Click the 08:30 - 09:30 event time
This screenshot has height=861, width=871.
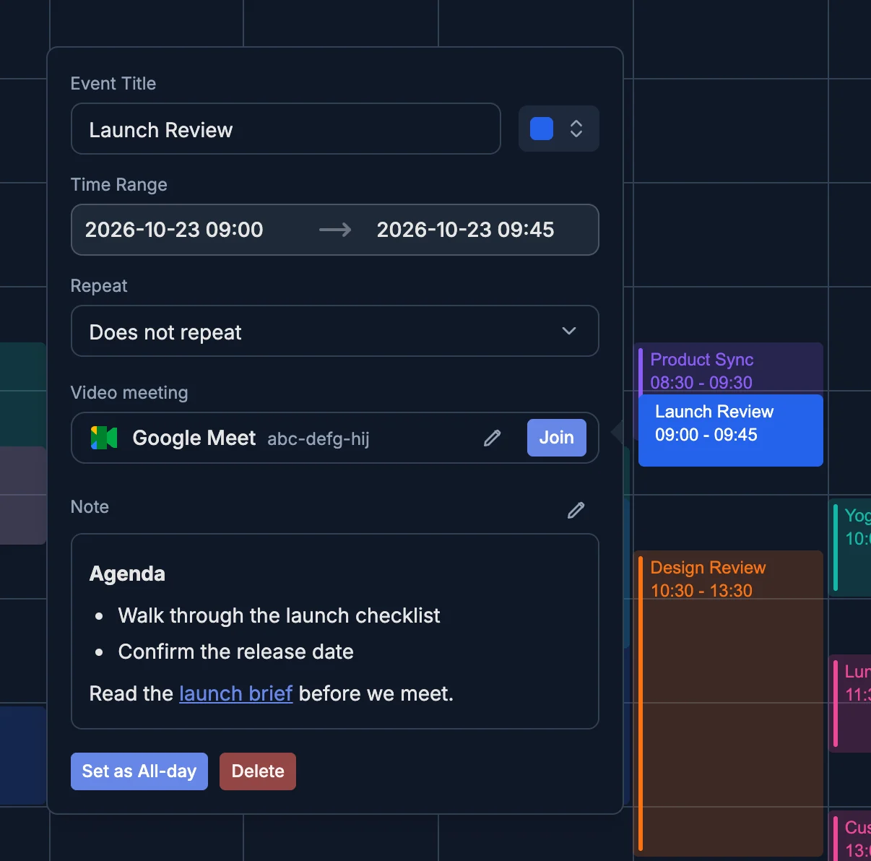point(701,383)
